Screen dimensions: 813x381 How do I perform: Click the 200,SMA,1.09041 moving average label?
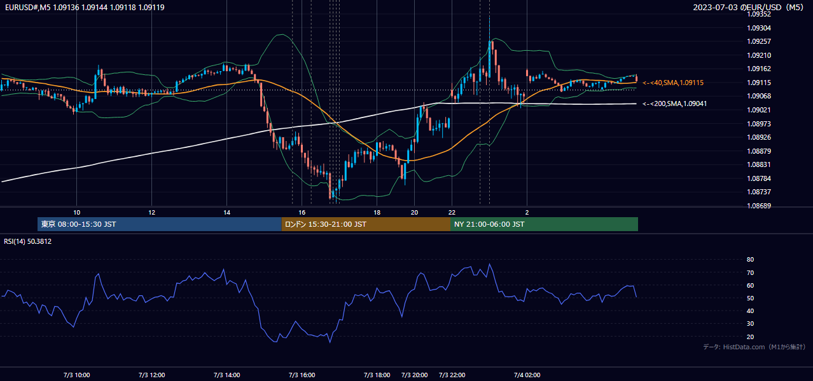click(674, 104)
